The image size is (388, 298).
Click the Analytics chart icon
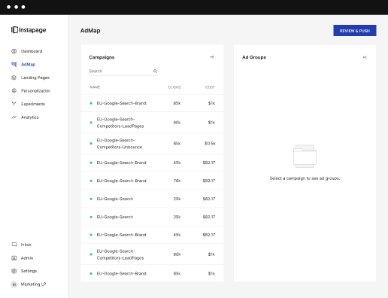[14, 117]
